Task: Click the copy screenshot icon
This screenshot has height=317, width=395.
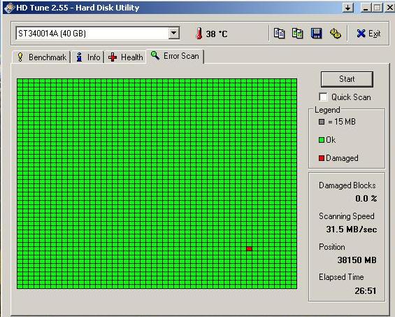Action: click(x=298, y=34)
